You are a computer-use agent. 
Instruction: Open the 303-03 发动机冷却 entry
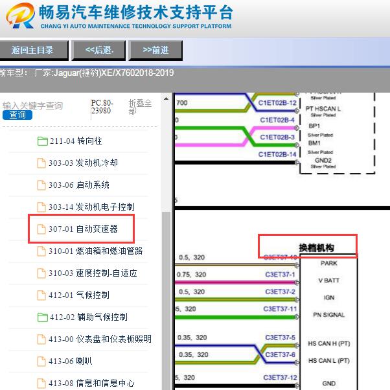click(x=84, y=163)
